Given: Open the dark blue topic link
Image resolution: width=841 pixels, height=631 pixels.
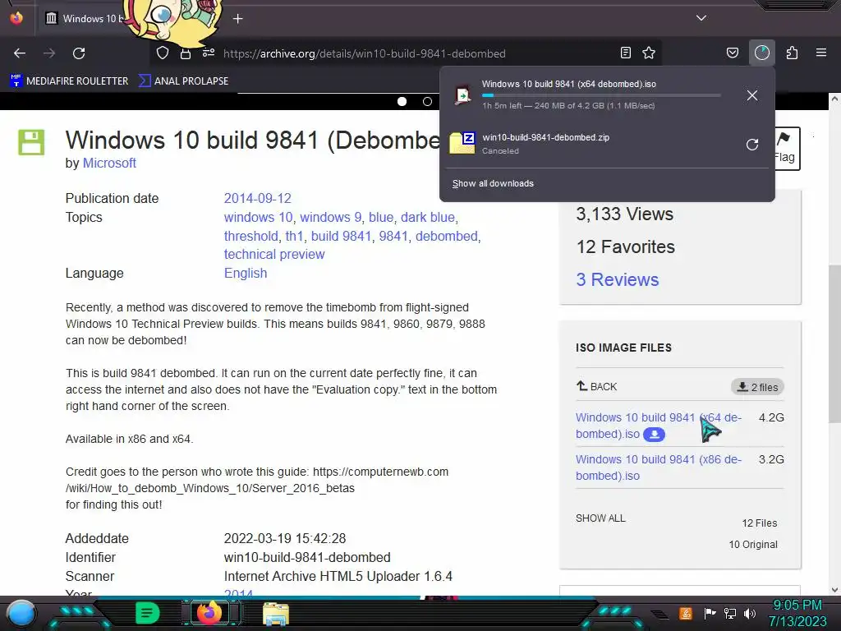Looking at the screenshot, I should coord(428,217).
